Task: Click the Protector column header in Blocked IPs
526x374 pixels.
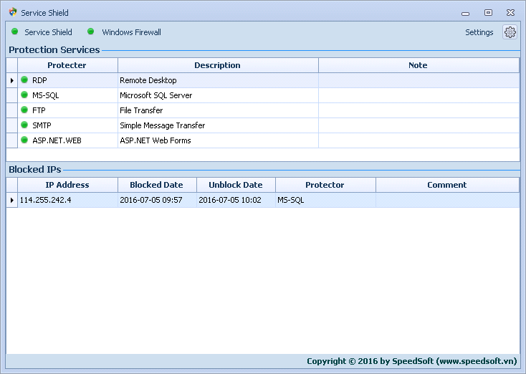Action: coord(325,185)
